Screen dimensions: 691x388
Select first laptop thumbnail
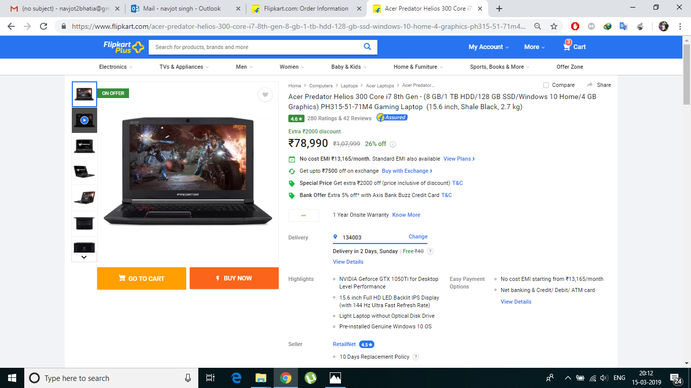(84, 94)
